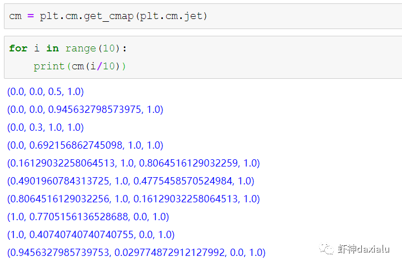
Task: Click output line (0.0, 0.3, 1.0, 1.0)
Action: (x=45, y=127)
